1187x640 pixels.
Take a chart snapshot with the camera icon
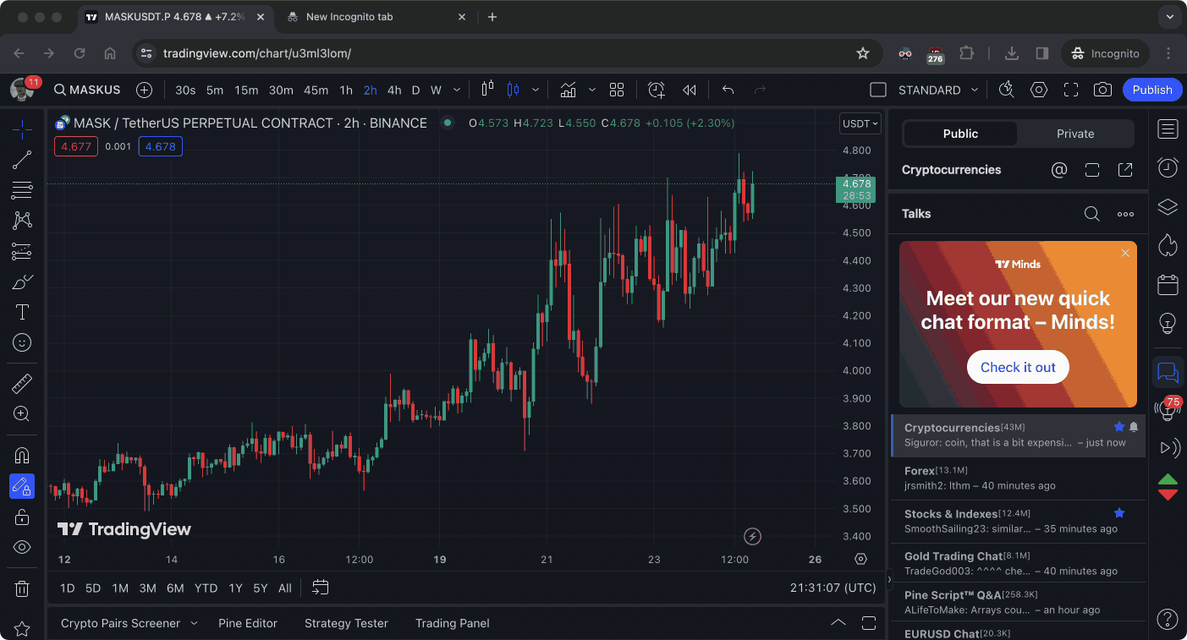coord(1102,90)
